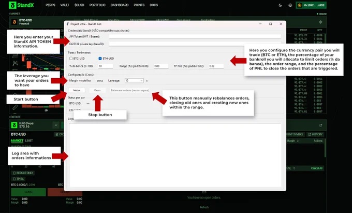Click the 570.16 DUSD balance value
The image size is (352, 213).
tap(24, 127)
